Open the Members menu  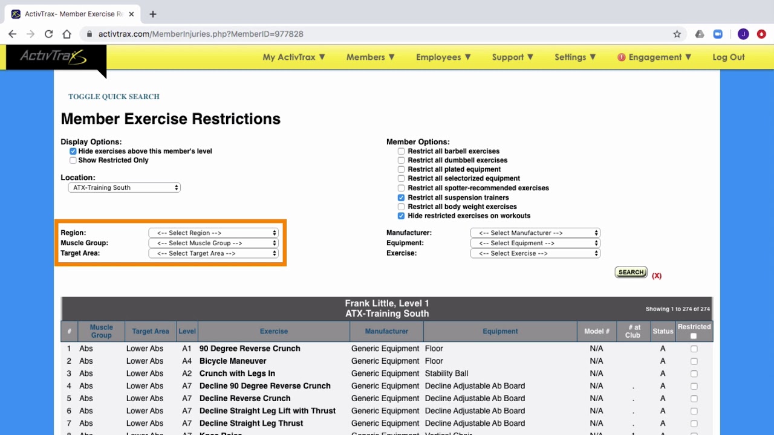(371, 57)
